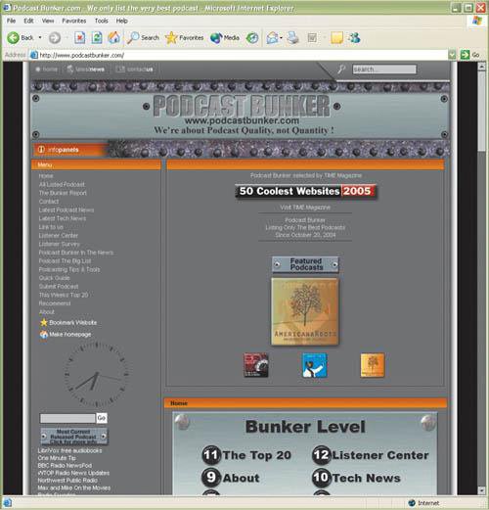Viewport: 489px width, 510px height.
Task: Open the Home page icon in toolbar
Action: [x=114, y=38]
